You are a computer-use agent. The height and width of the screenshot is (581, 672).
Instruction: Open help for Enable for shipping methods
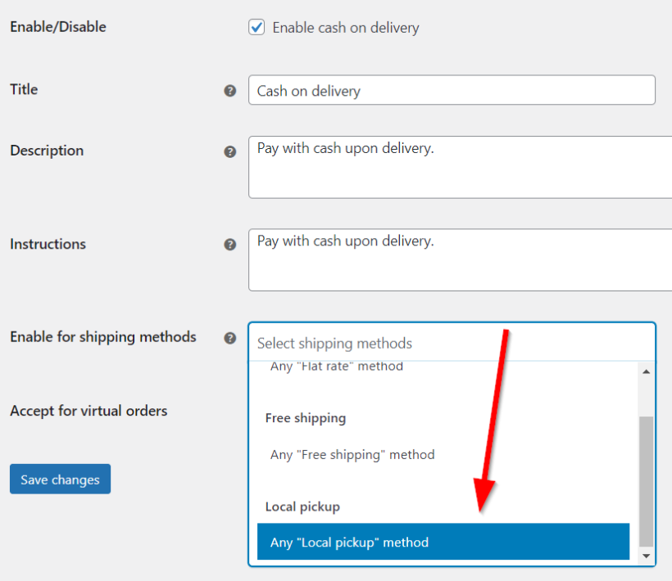click(230, 338)
